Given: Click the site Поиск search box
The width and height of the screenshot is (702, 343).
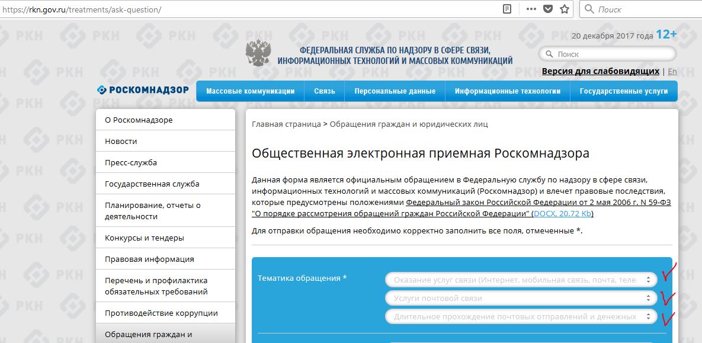Looking at the screenshot, I should point(608,54).
